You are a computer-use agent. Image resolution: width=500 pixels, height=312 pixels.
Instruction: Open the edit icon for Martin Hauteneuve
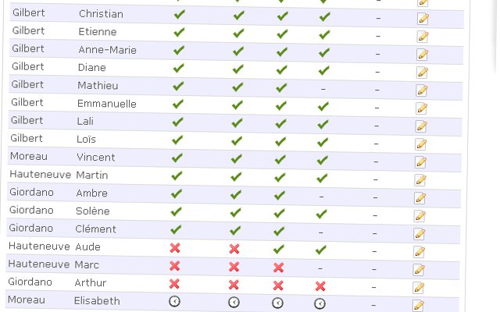[421, 179]
